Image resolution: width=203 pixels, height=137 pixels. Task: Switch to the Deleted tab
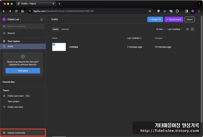pos(65,29)
